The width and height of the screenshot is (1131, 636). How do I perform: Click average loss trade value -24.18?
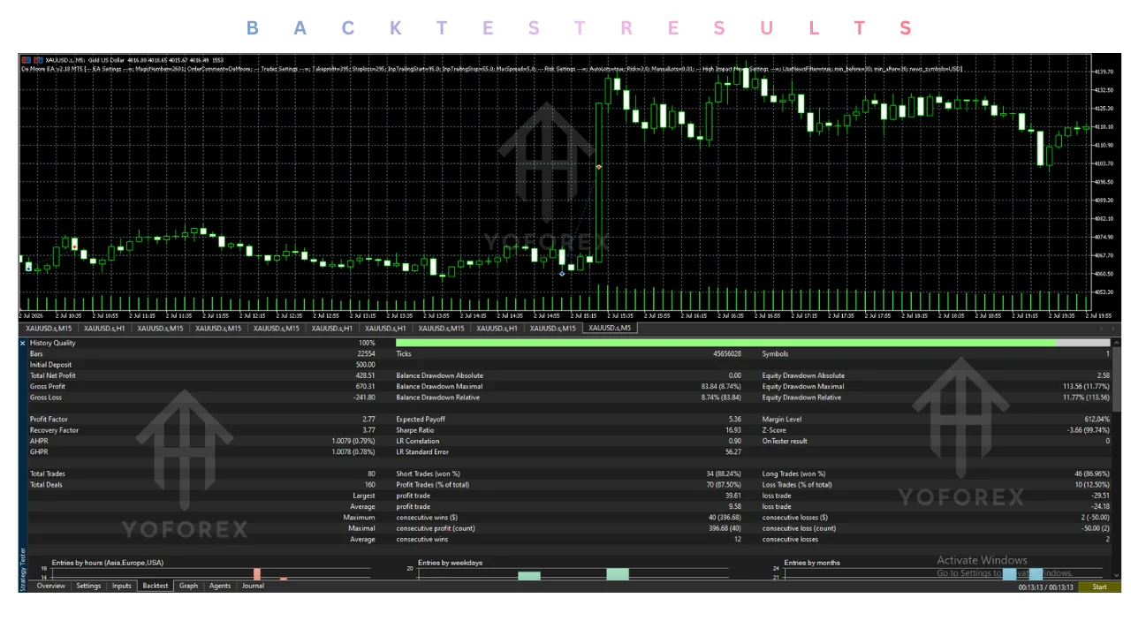(x=1100, y=506)
